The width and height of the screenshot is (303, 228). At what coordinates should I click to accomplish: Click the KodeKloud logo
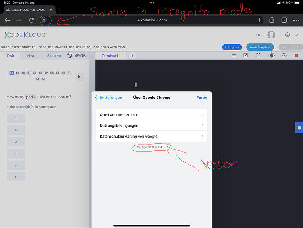pyautogui.click(x=25, y=35)
